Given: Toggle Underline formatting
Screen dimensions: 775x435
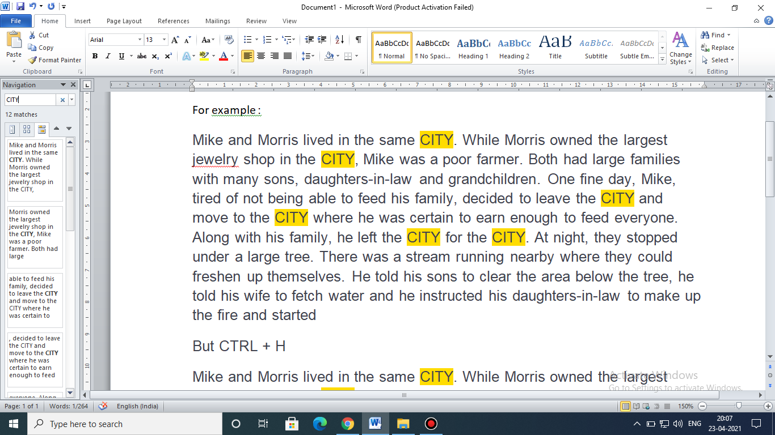Looking at the screenshot, I should [121, 56].
